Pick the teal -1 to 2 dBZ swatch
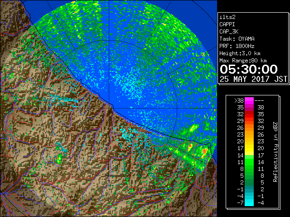 point(249,189)
